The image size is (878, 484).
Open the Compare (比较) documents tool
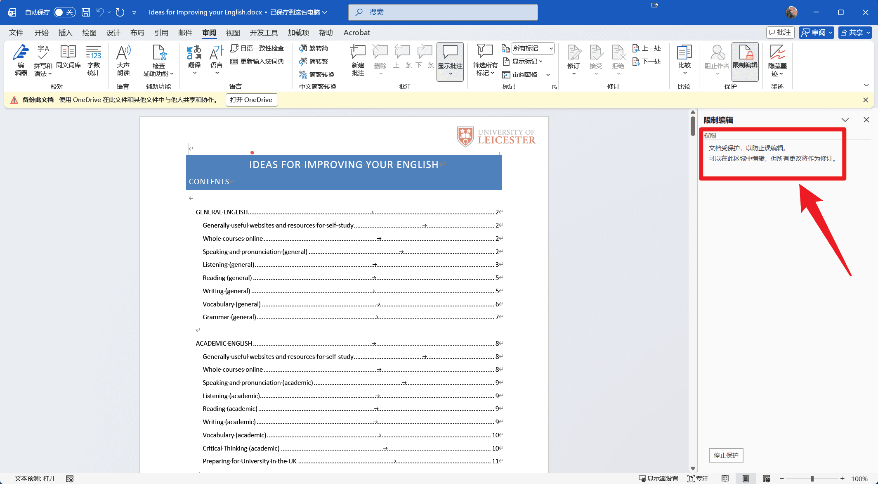[x=684, y=60]
